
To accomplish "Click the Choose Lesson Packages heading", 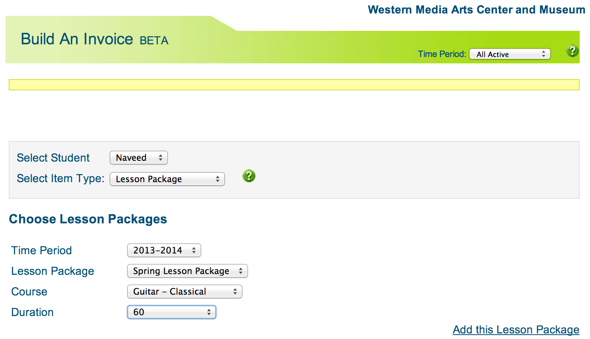I will [x=88, y=219].
